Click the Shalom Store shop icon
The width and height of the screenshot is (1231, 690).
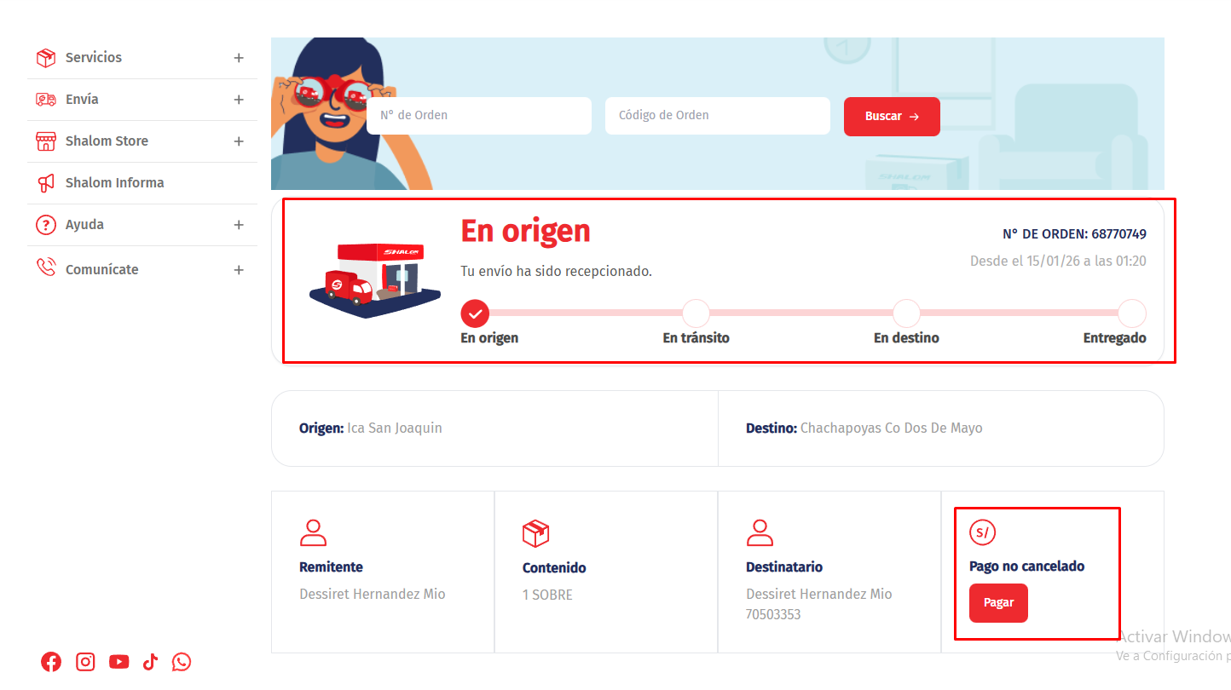45,141
